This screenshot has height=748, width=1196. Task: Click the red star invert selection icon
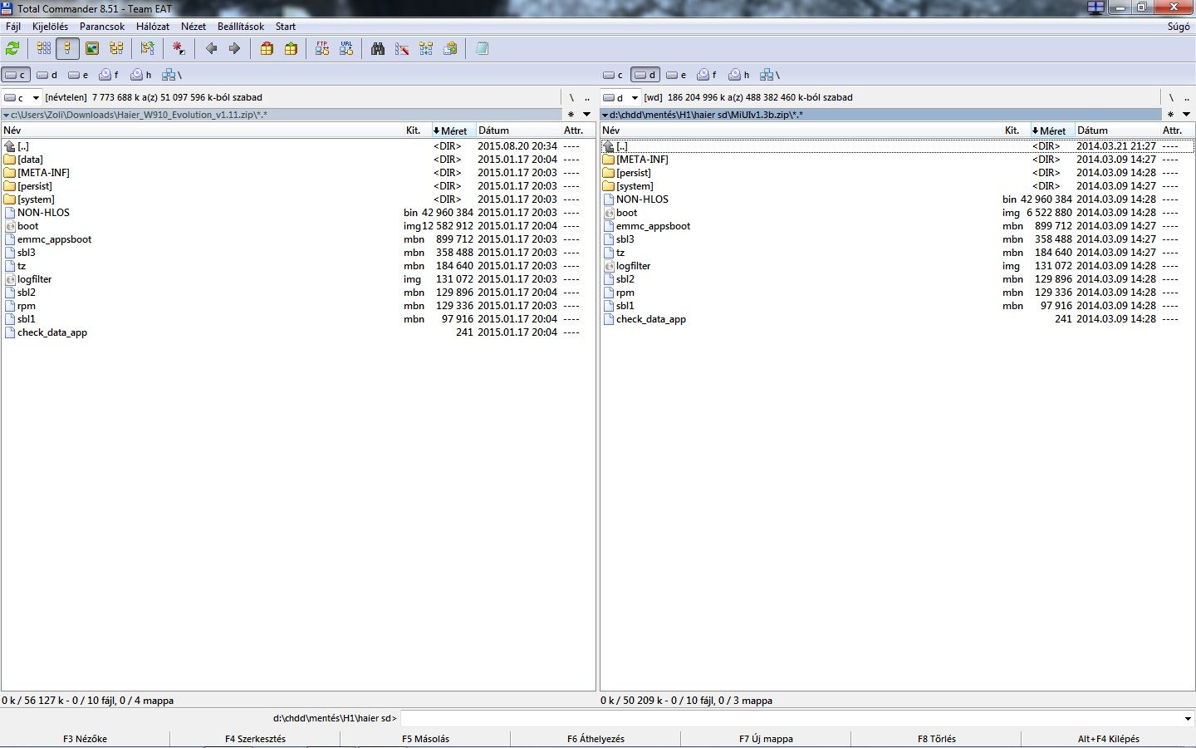[179, 49]
